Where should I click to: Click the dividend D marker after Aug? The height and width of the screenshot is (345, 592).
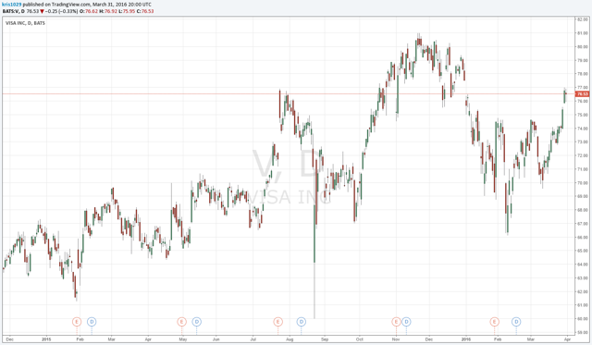301,322
